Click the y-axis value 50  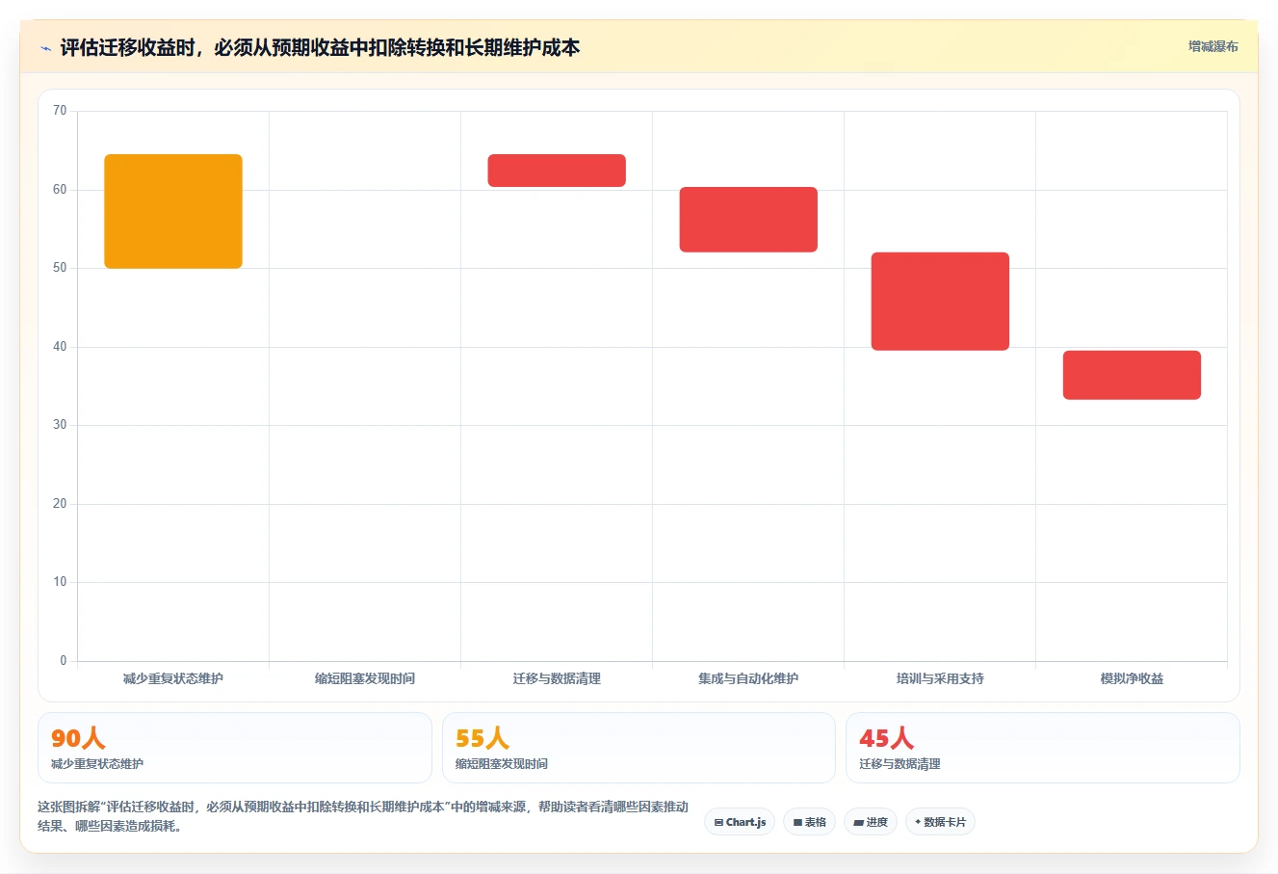click(60, 268)
